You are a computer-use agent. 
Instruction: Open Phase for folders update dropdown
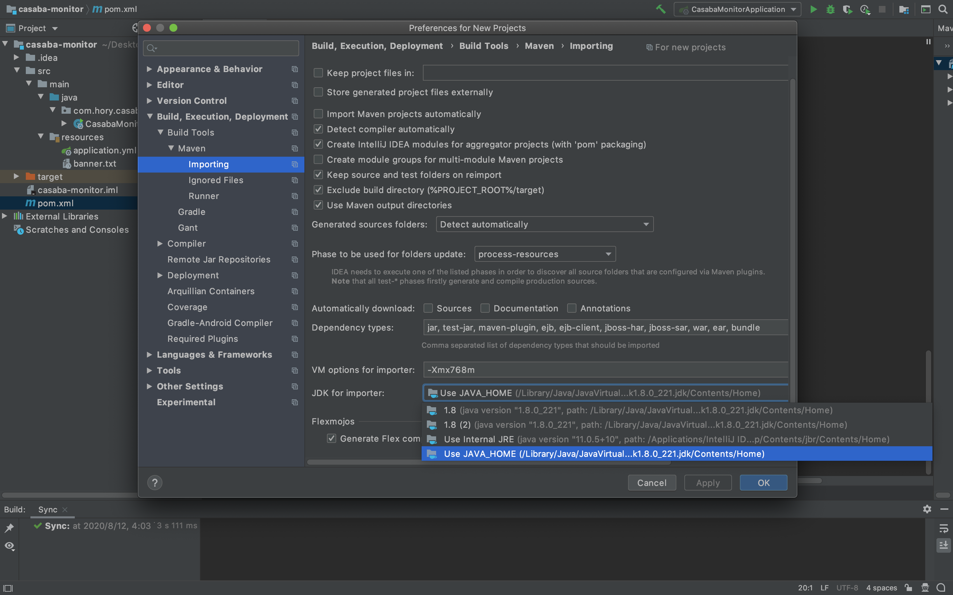click(545, 254)
